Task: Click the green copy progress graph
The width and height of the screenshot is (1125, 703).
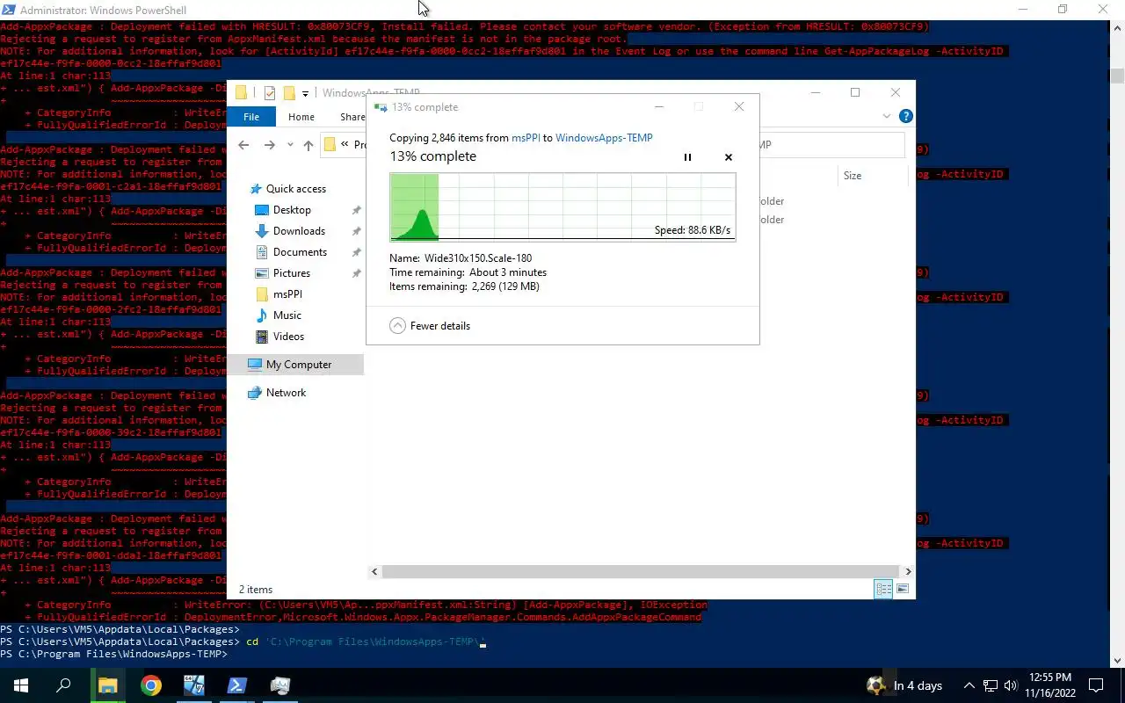Action: pos(562,207)
